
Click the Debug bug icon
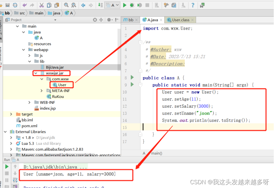[132, 5]
